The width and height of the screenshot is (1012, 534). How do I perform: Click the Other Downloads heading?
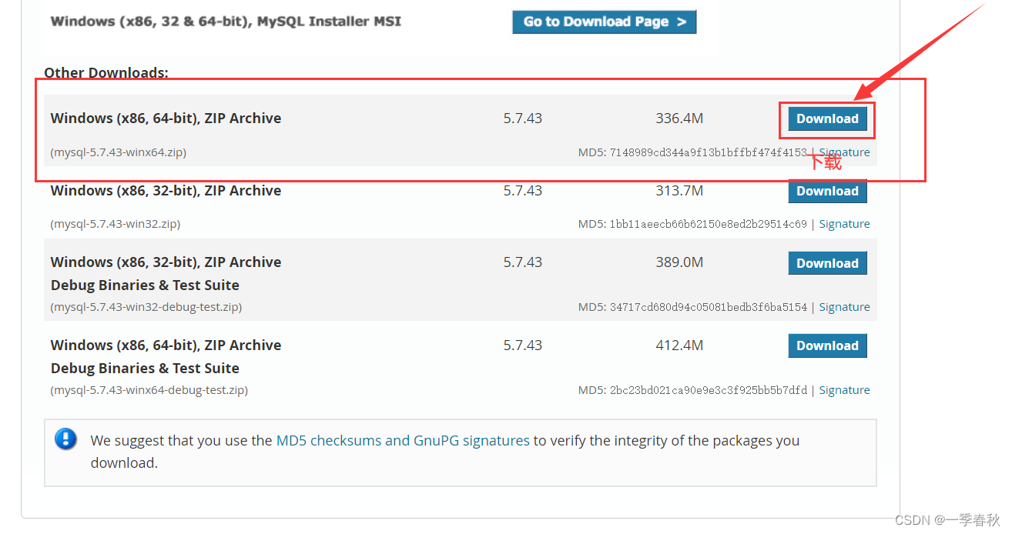click(106, 72)
